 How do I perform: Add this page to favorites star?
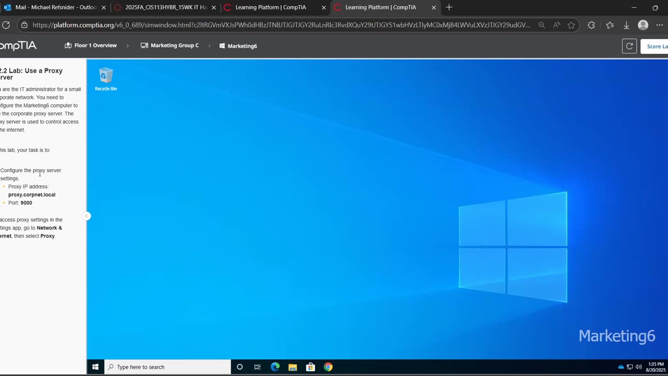pyautogui.click(x=571, y=25)
